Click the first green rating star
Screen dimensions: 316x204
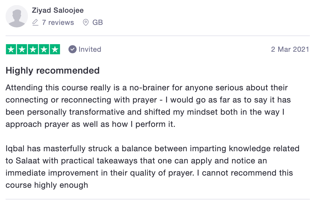[11, 49]
